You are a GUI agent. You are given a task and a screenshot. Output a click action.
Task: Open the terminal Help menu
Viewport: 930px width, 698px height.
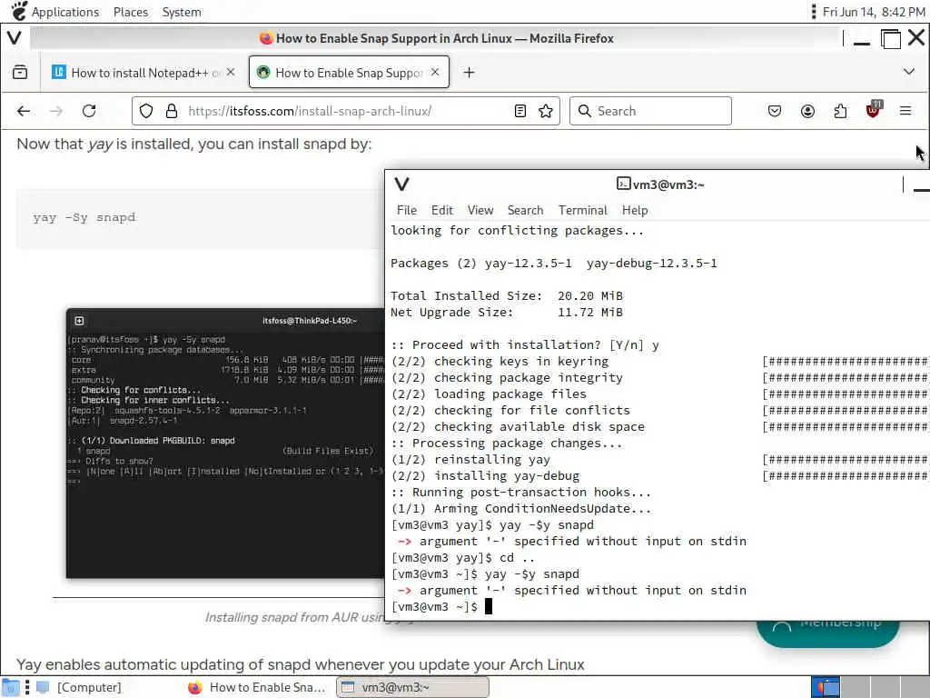coord(635,210)
